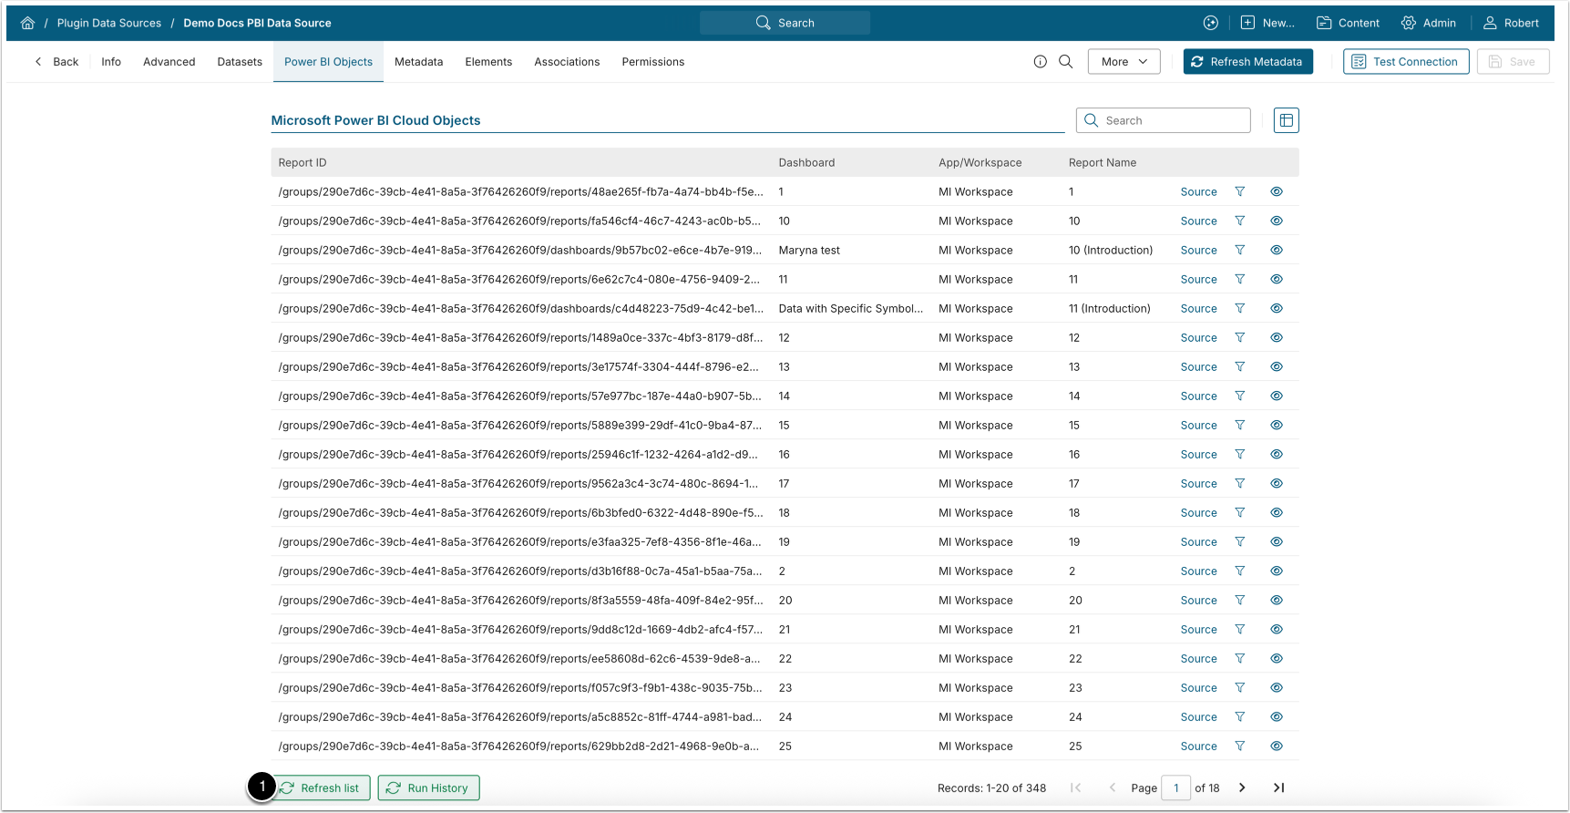Open the Permissions tab

652,62
